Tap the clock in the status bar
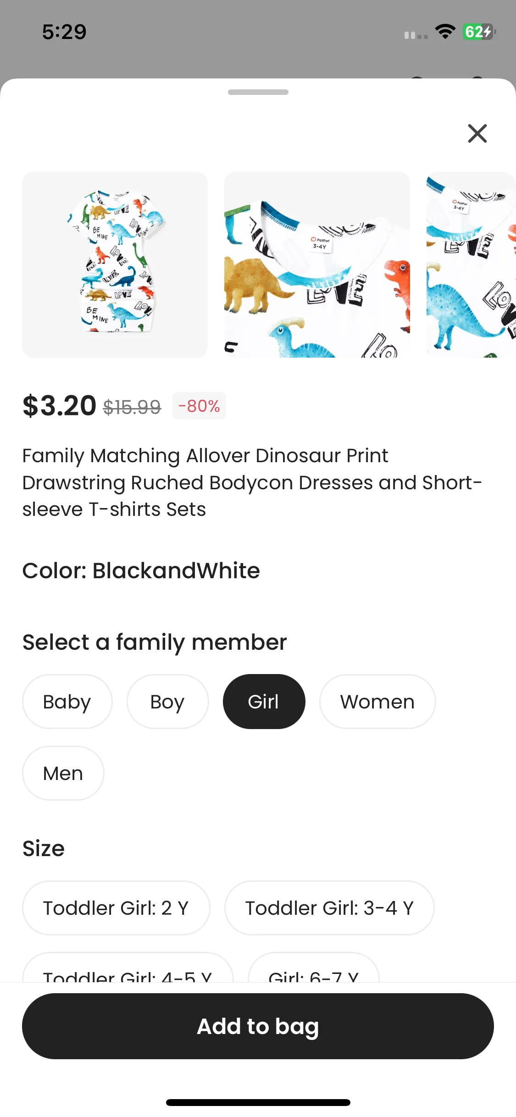The width and height of the screenshot is (516, 1117). (x=64, y=32)
